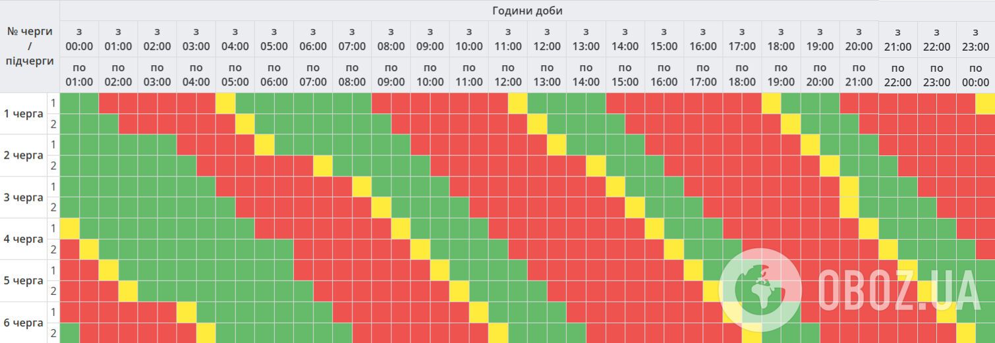Image resolution: width=995 pixels, height=343 pixels.
Task: Select the '6 черга' row label
Action: [24, 323]
